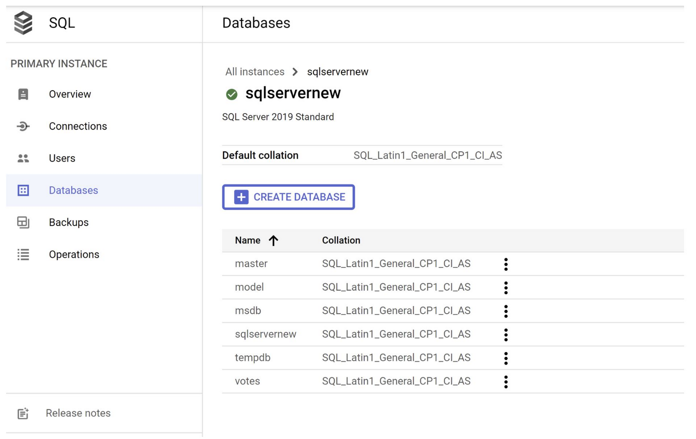Click the Operations list icon
The height and width of the screenshot is (439, 696).
coord(23,254)
